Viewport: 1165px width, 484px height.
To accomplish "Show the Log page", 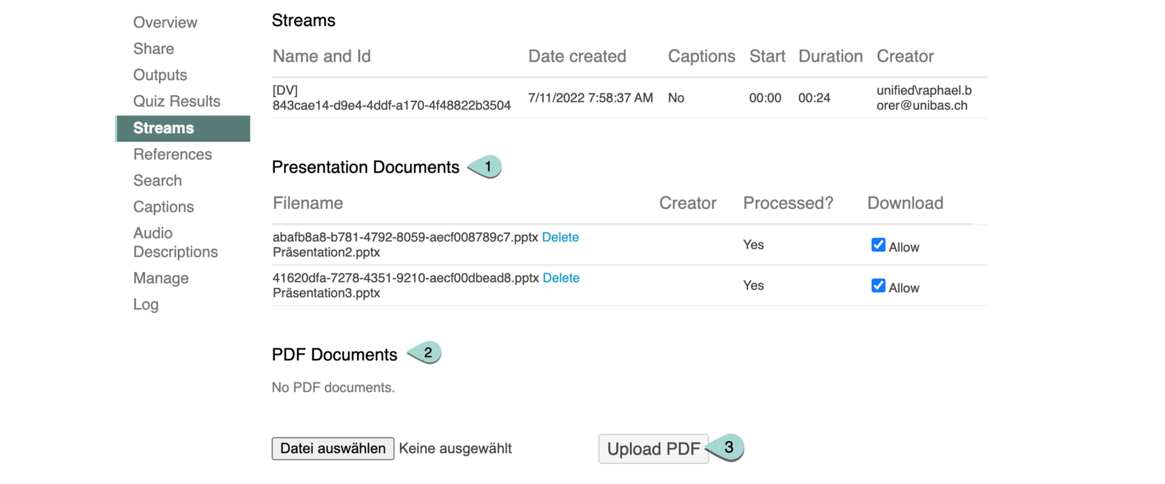I will coord(146,304).
